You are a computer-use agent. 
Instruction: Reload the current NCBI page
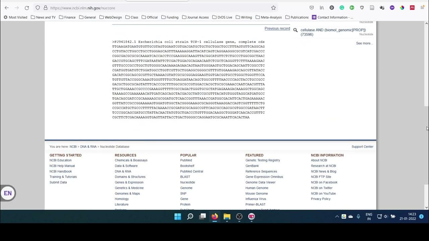click(x=27, y=8)
